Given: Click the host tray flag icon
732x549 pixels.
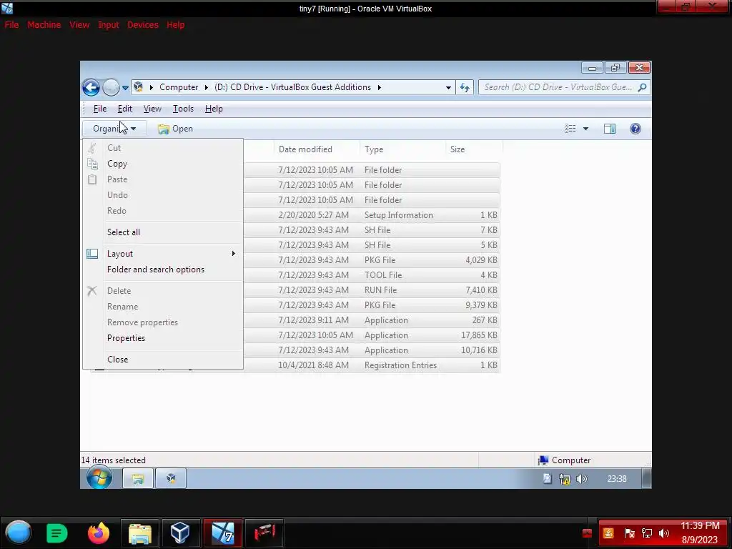Looking at the screenshot, I should pos(629,533).
